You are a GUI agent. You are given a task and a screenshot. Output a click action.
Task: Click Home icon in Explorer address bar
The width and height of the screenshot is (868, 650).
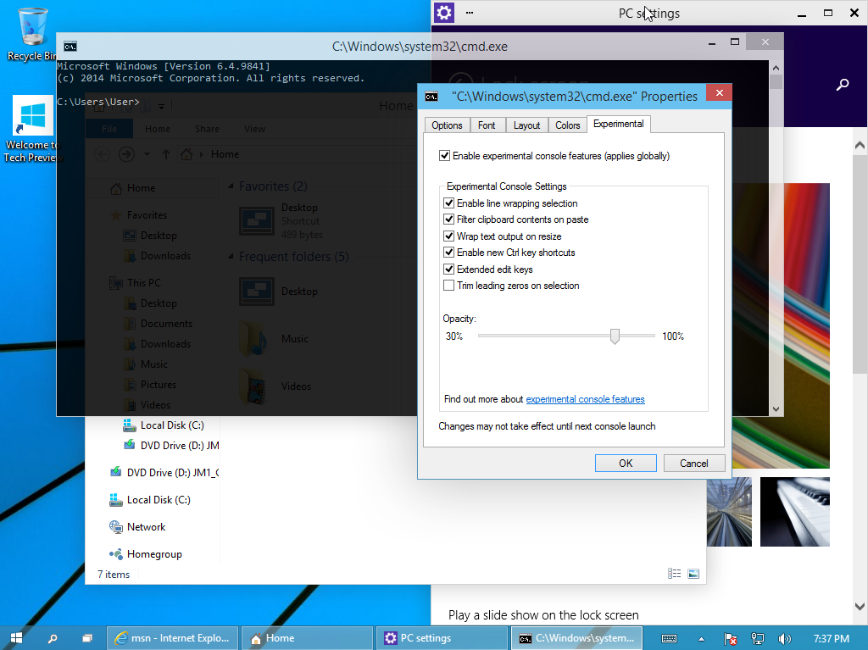click(186, 154)
